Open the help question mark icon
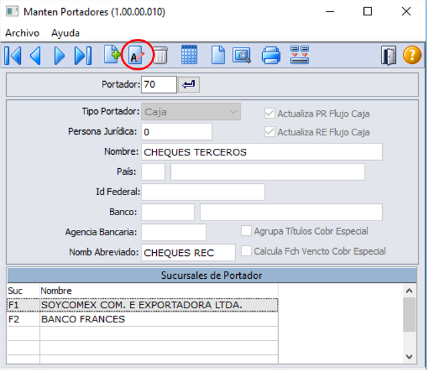This screenshot has width=427, height=370. coord(412,55)
